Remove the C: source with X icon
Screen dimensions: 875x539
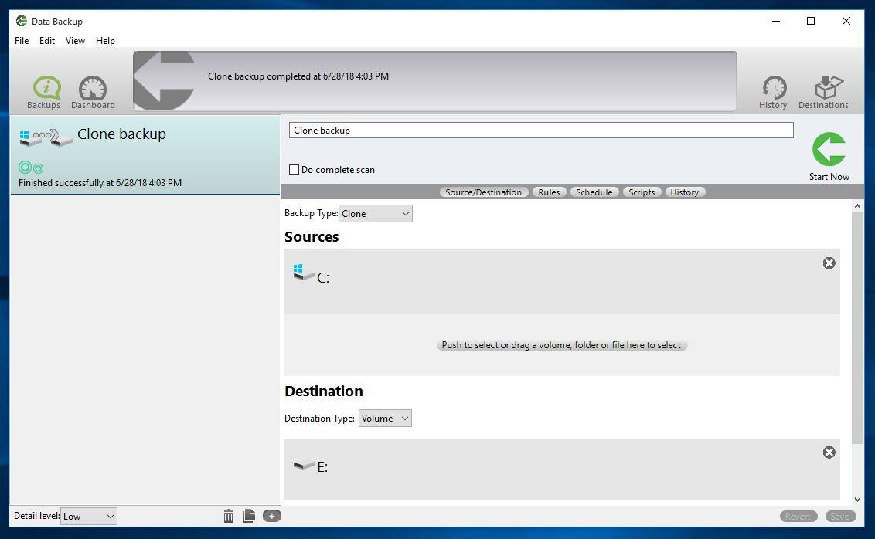point(829,263)
